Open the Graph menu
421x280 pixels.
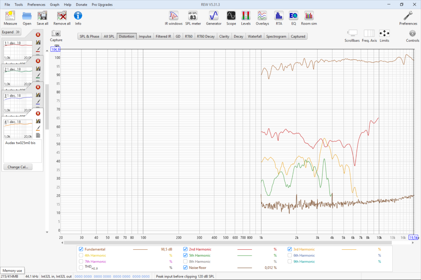point(54,5)
